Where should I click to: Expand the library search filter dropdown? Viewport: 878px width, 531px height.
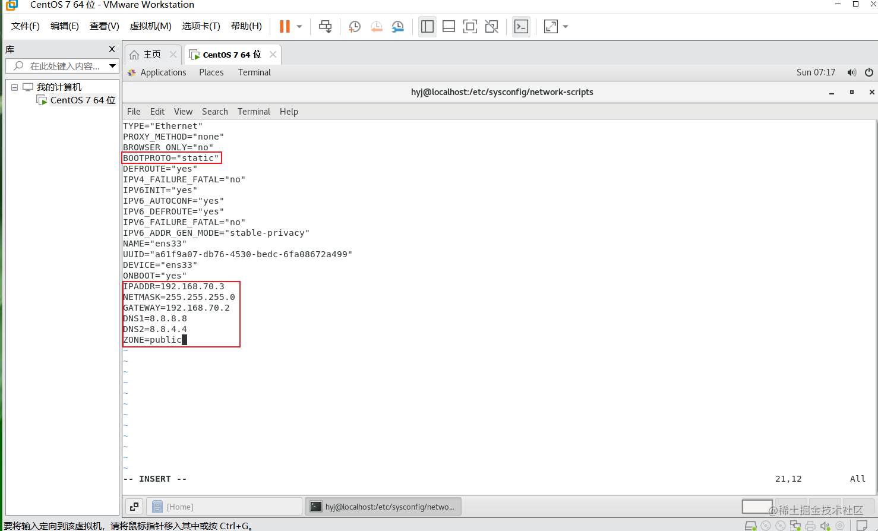(x=112, y=66)
